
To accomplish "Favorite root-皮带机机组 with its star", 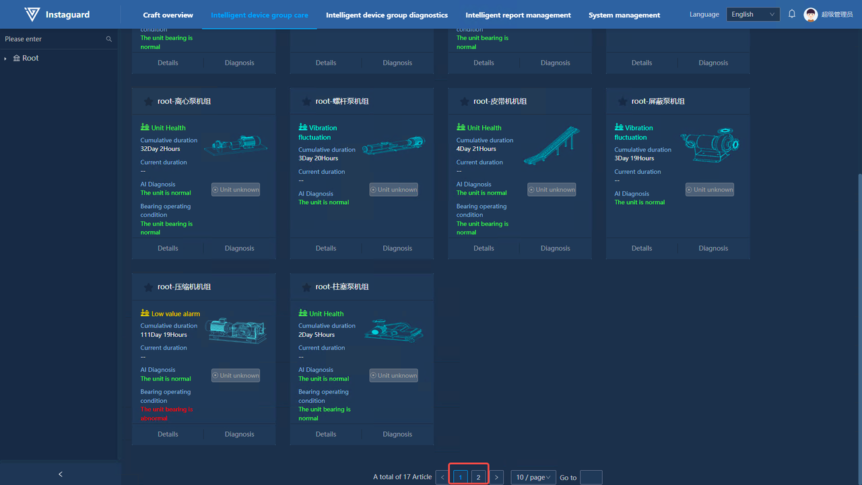I will coord(464,101).
